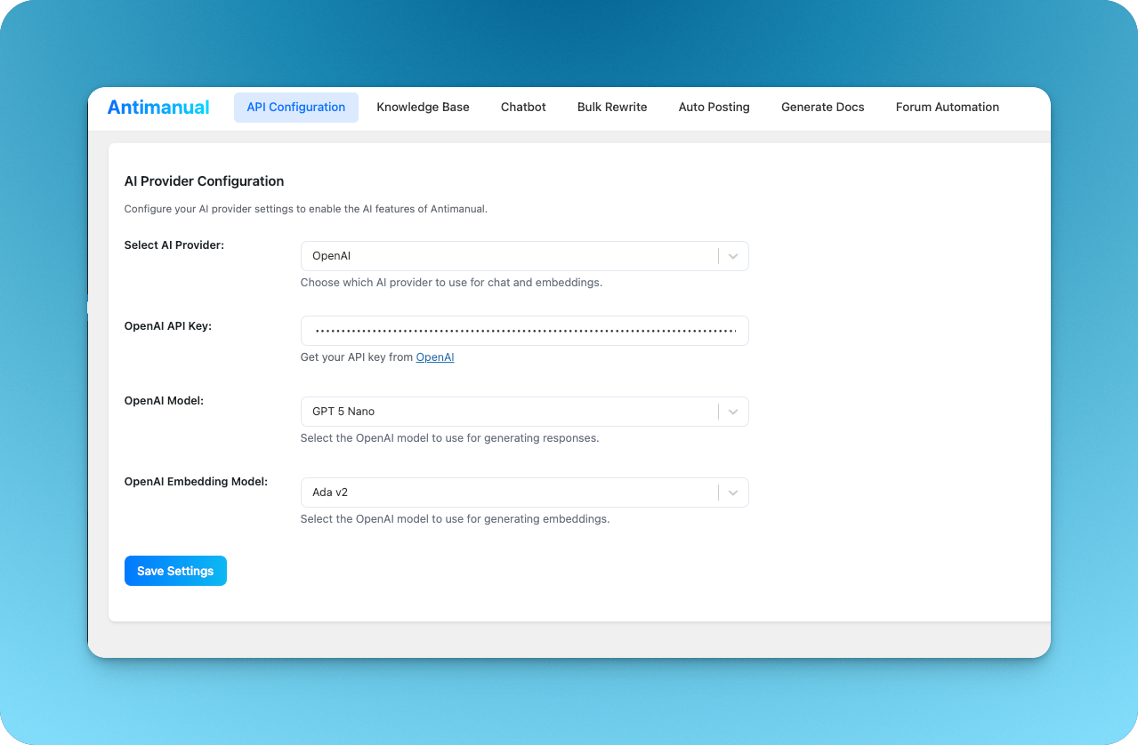Select the API Configuration tab
This screenshot has width=1138, height=745.
pos(295,107)
